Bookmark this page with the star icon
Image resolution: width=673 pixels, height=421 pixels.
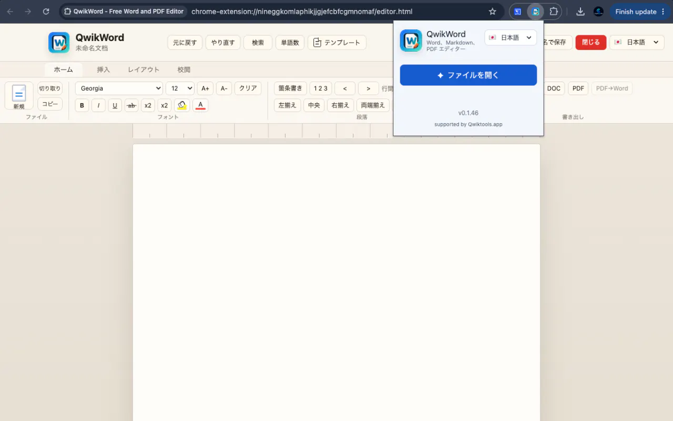point(493,12)
